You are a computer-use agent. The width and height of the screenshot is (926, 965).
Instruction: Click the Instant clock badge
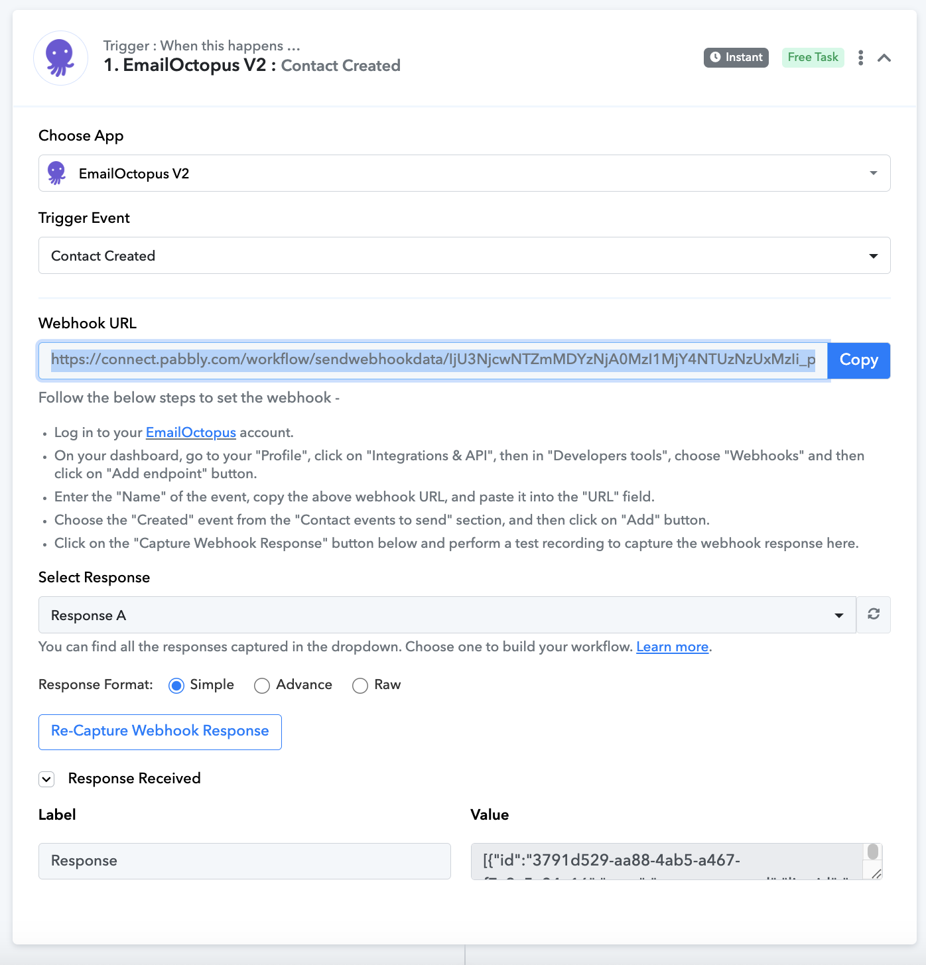click(x=736, y=58)
